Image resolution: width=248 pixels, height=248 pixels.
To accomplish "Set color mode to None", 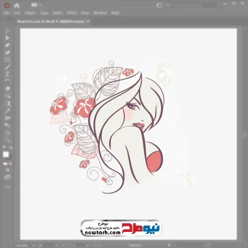I will coord(10,164).
